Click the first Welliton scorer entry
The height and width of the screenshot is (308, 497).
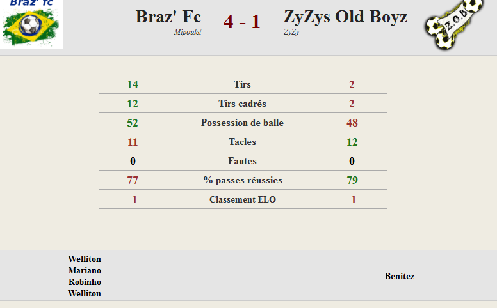click(x=85, y=259)
